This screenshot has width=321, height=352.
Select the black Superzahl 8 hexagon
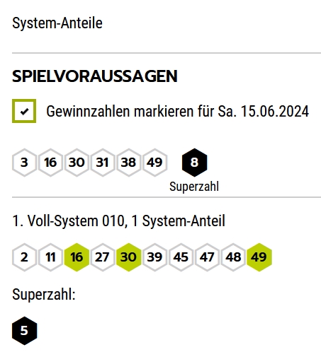coord(194,163)
